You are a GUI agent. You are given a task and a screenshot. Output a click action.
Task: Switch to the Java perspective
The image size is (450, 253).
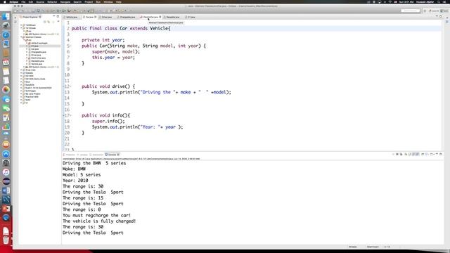click(x=444, y=11)
